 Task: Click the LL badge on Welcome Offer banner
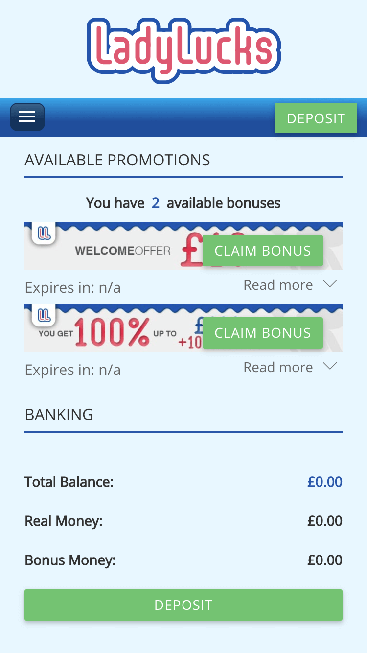coord(44,233)
